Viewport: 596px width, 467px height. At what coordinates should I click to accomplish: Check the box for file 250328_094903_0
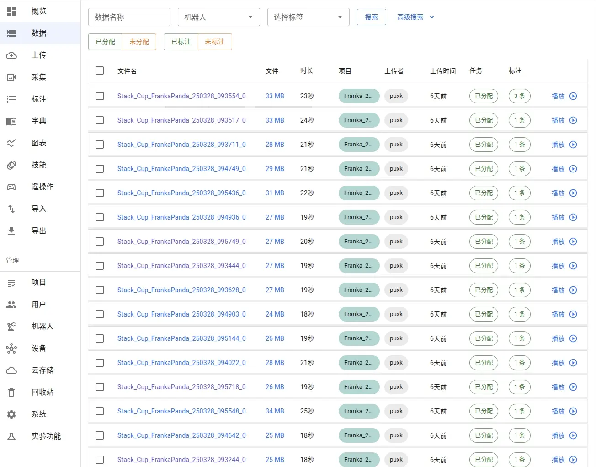point(100,314)
